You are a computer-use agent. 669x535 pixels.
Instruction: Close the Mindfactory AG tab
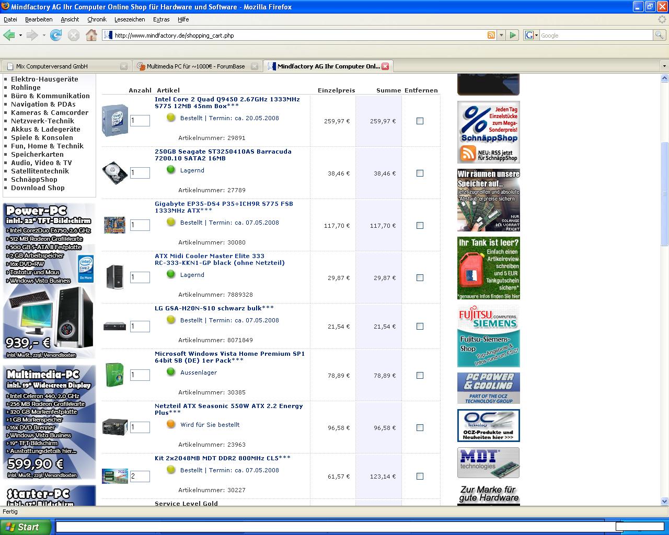(x=385, y=66)
